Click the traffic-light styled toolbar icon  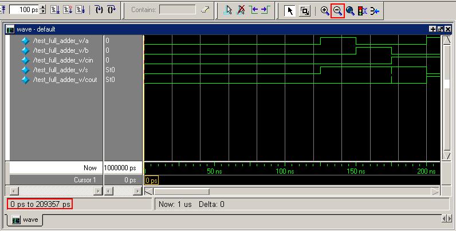tap(363, 11)
